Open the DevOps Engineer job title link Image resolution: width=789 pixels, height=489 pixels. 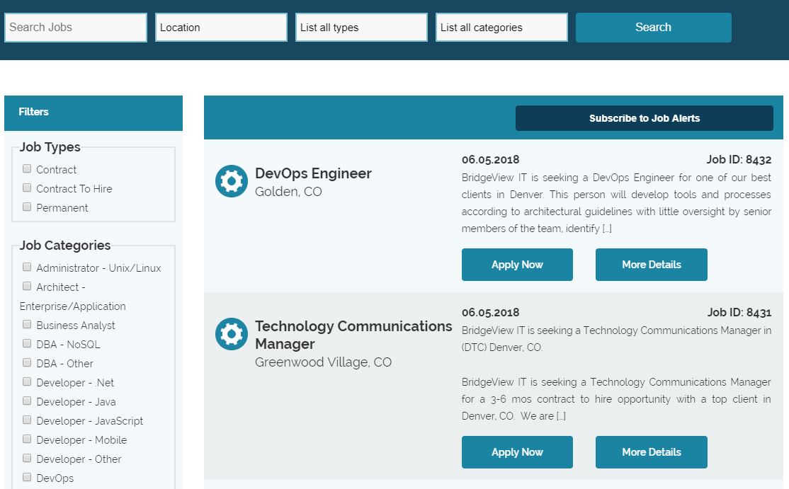click(313, 173)
